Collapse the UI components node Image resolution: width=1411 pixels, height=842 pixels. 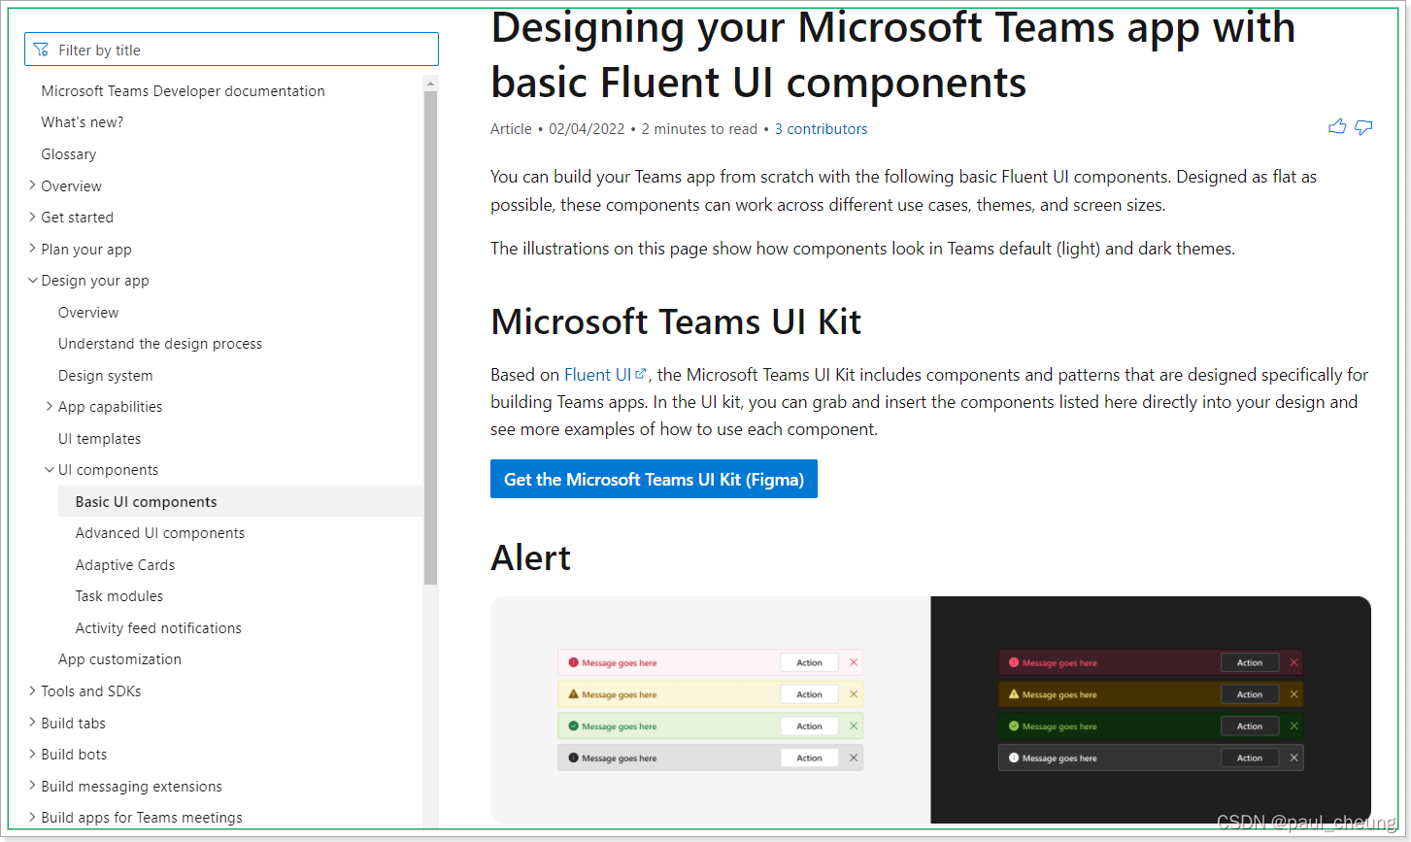[50, 469]
